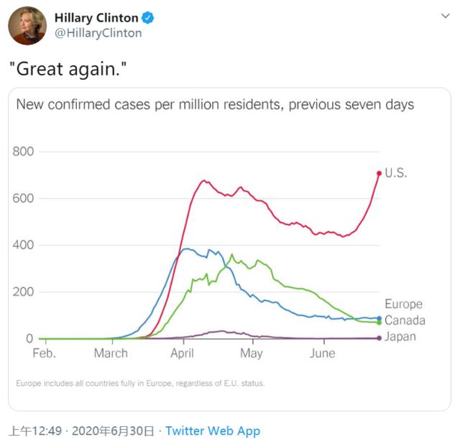
Task: Click the chart title about new confirmed cases
Action: [x=215, y=105]
